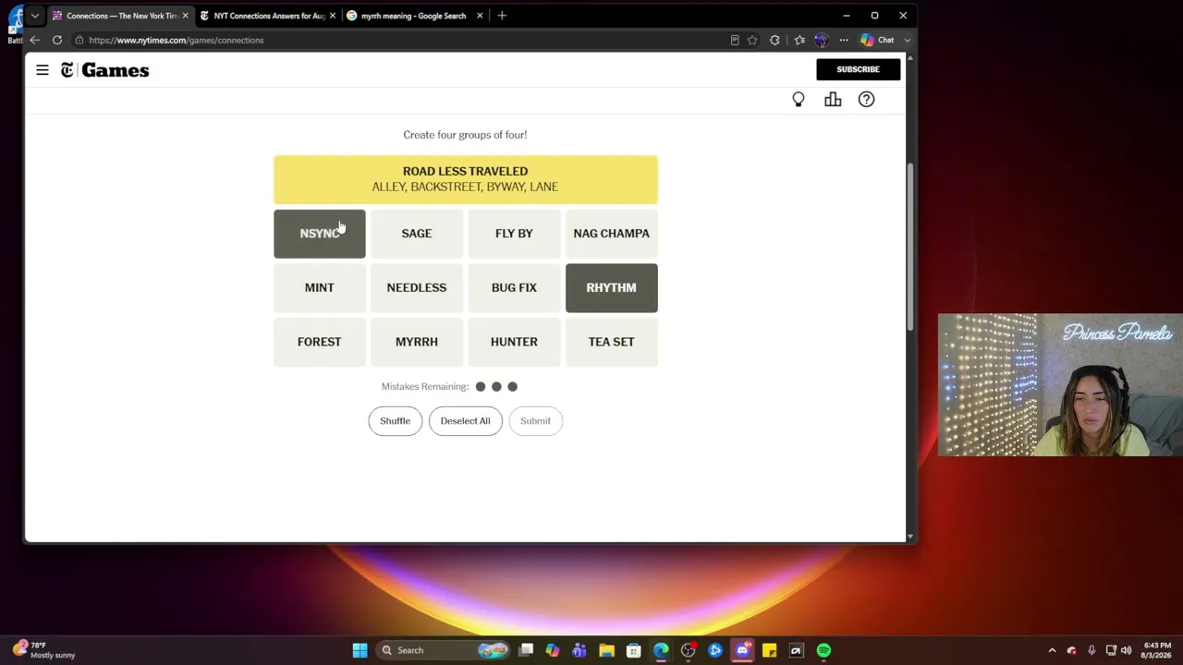
Task: Show hidden system tray icons
Action: point(1052,650)
